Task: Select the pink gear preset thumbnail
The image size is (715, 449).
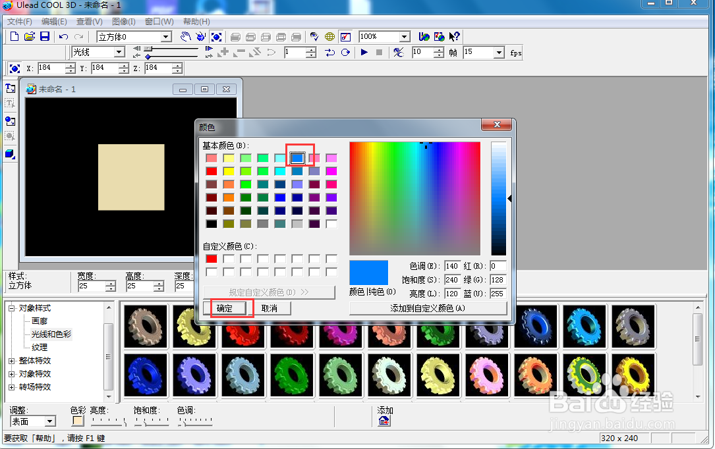Action: tap(487, 375)
